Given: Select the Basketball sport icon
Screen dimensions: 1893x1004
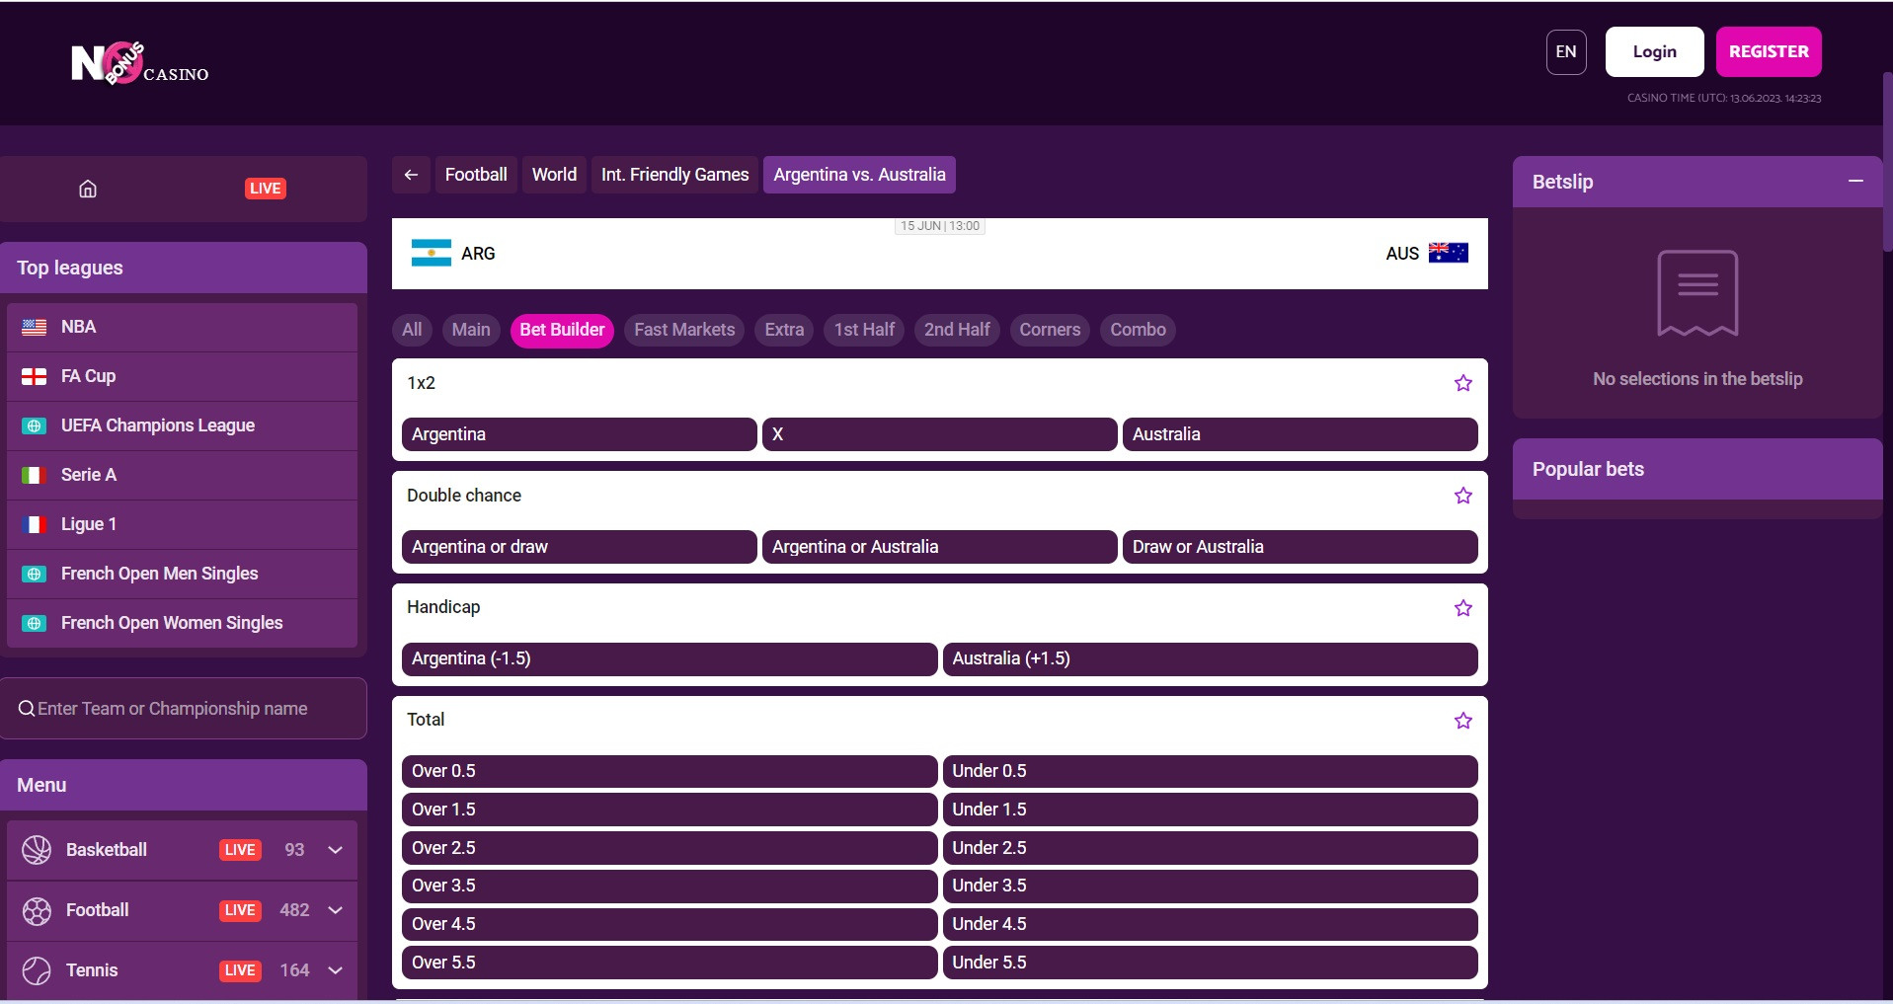Looking at the screenshot, I should tap(37, 849).
